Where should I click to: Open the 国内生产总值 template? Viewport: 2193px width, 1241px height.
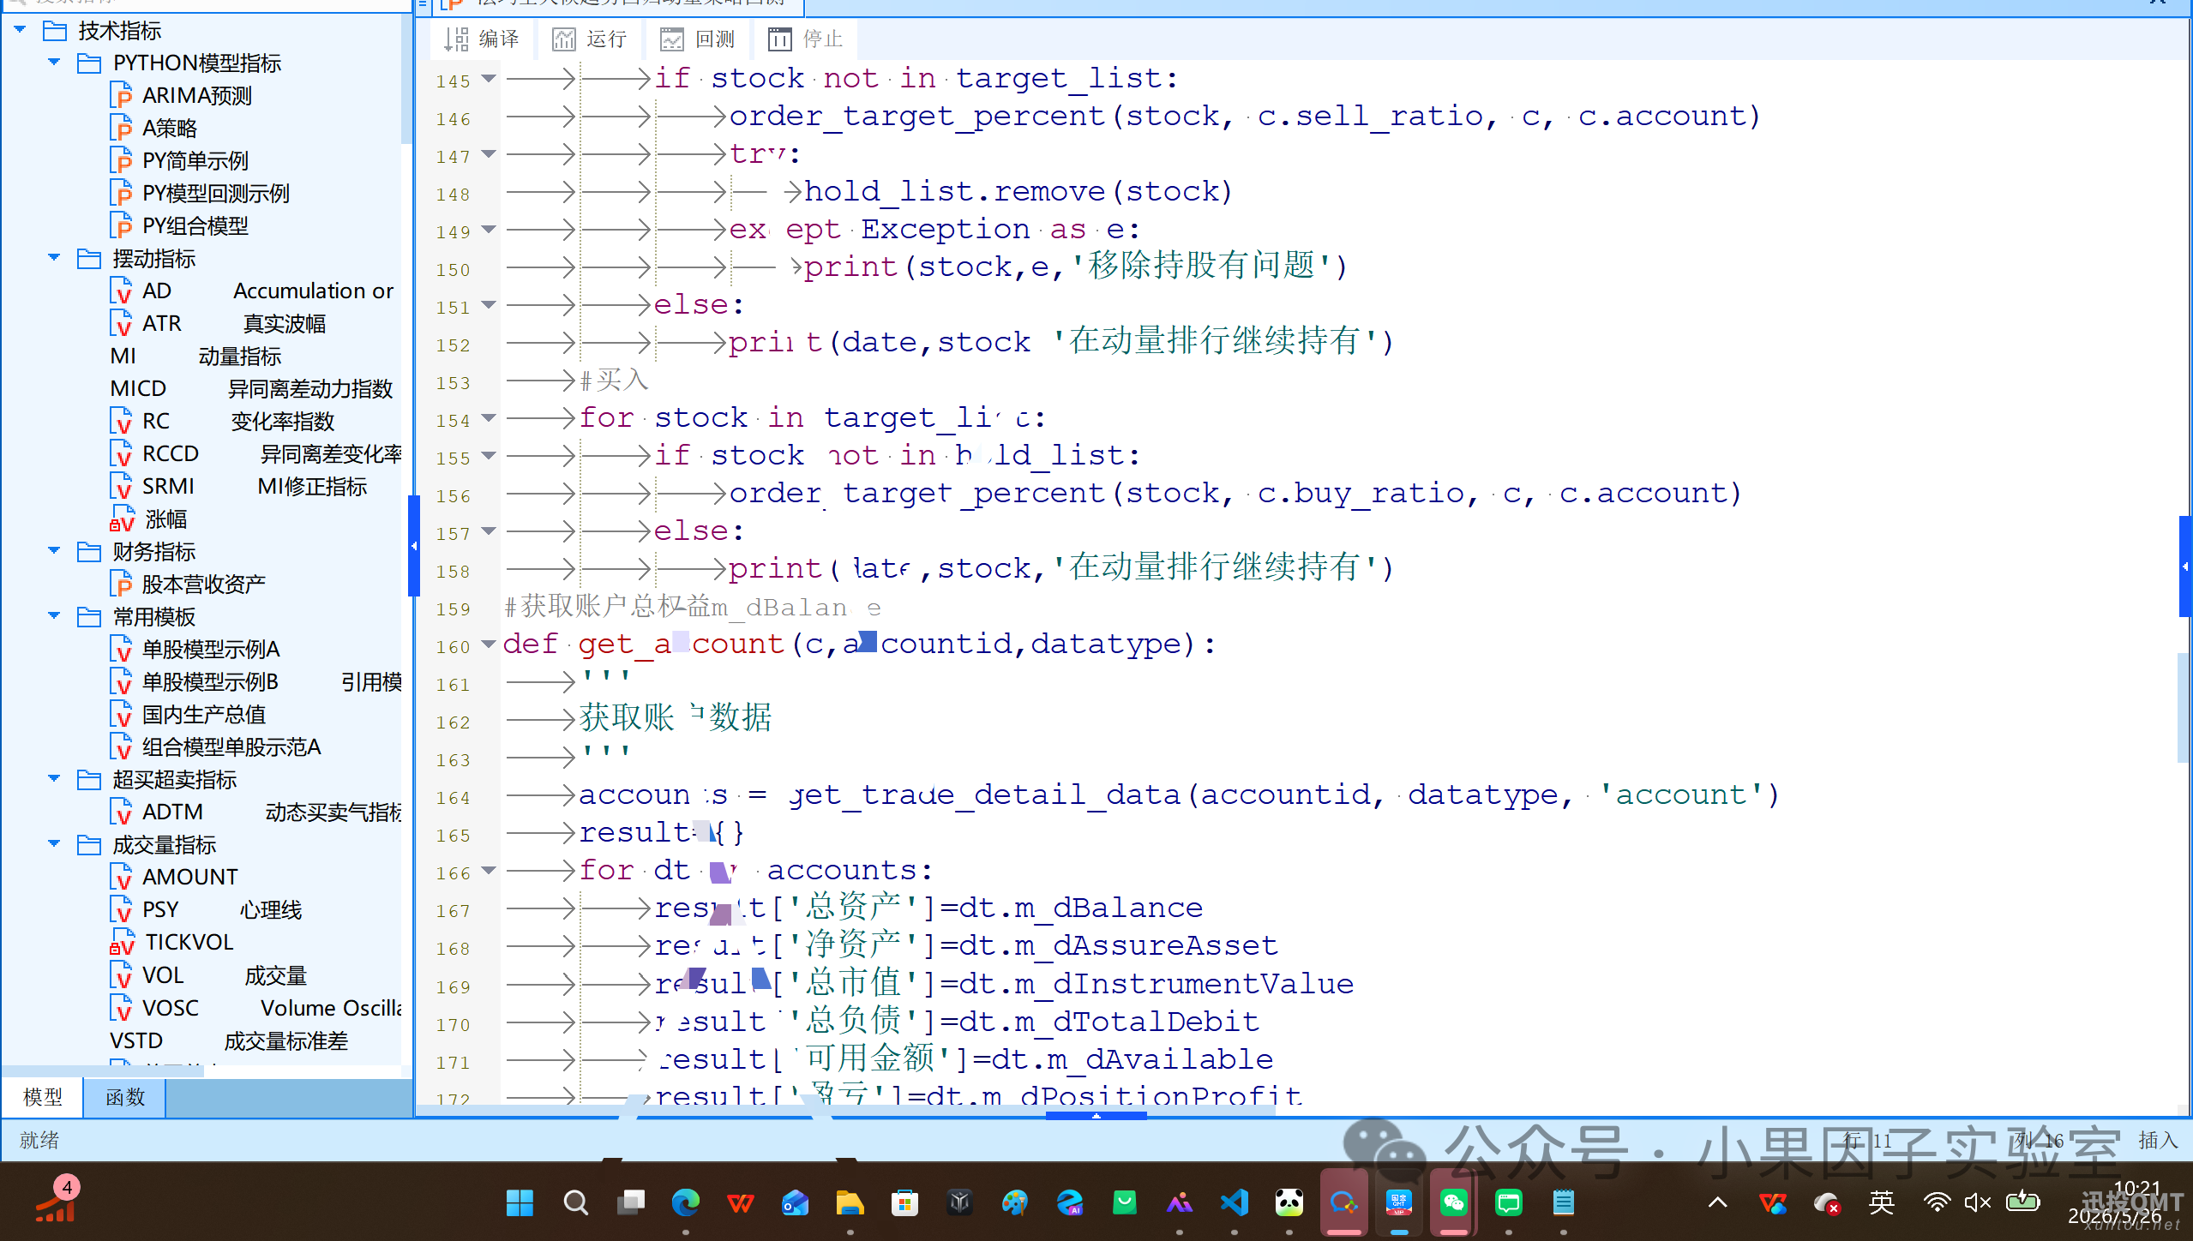point(189,714)
